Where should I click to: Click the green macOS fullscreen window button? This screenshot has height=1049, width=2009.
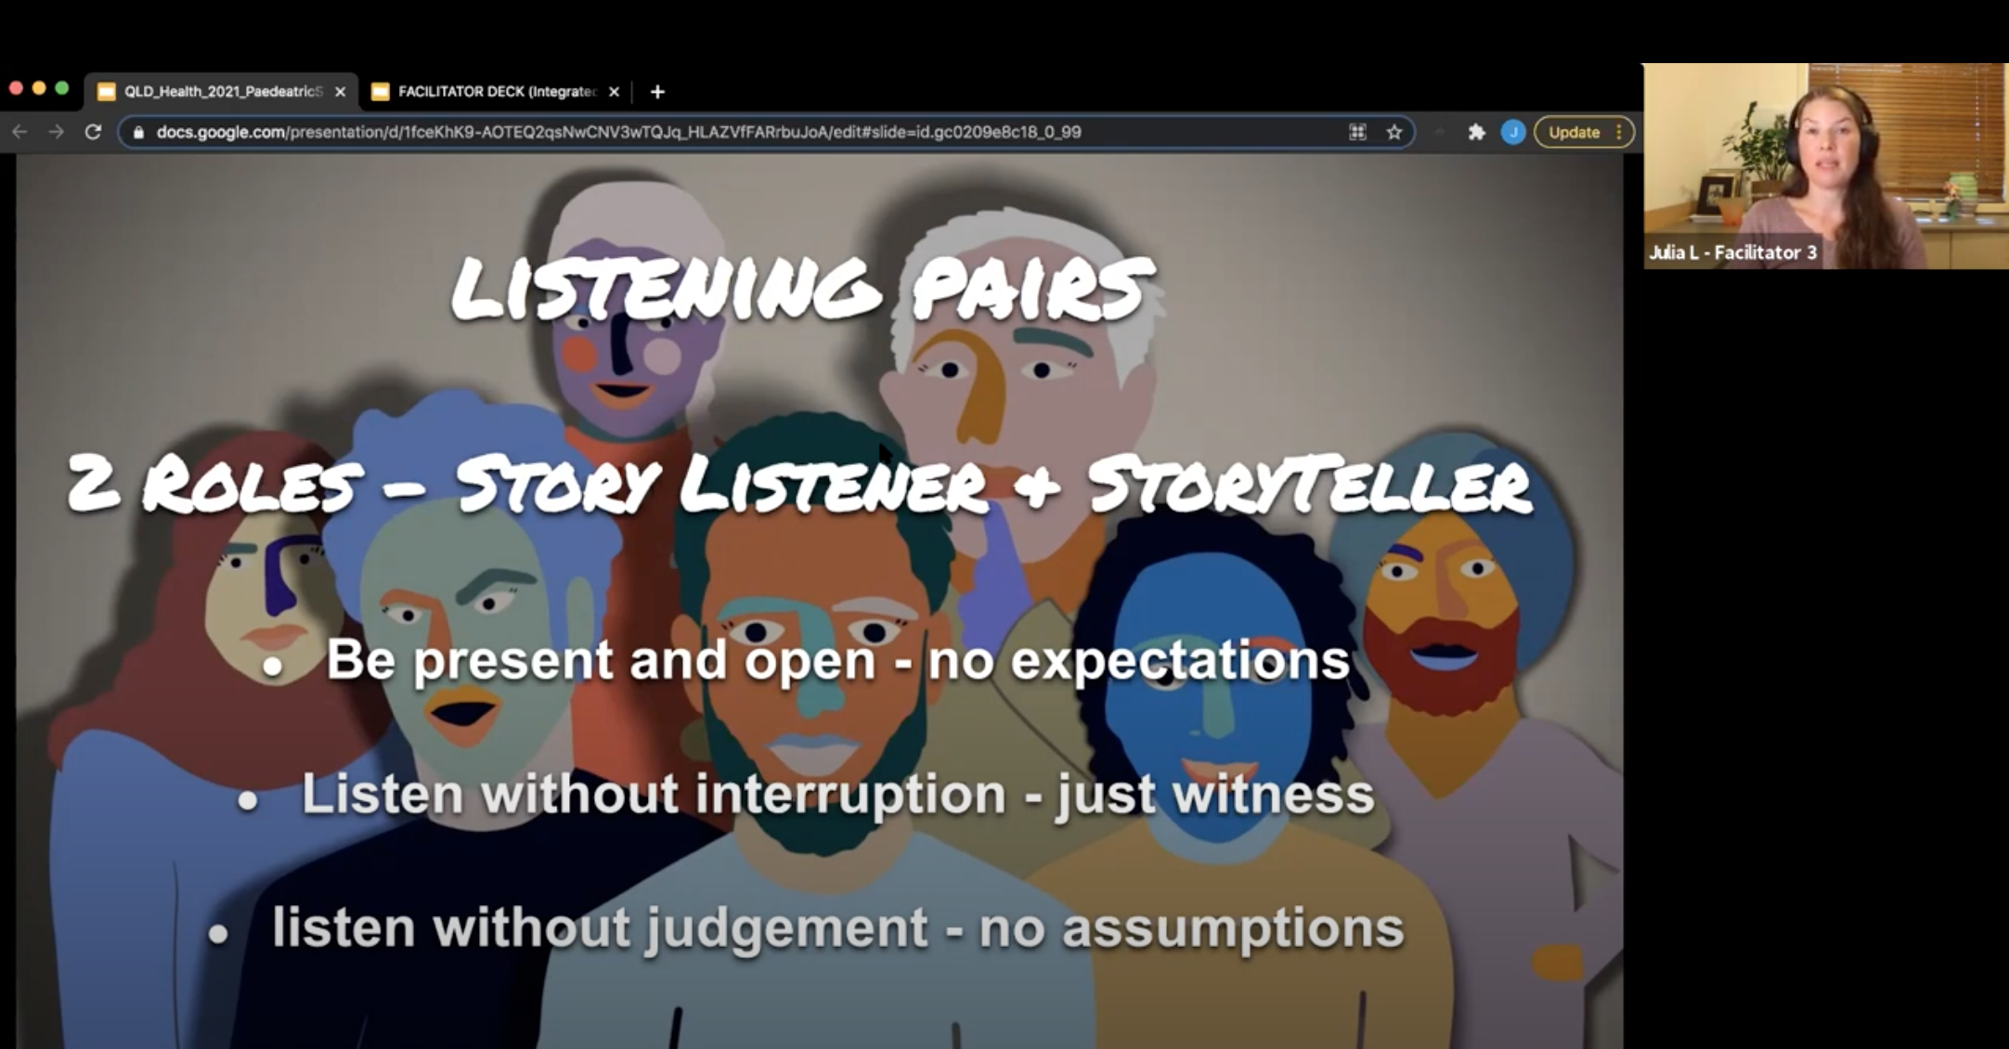[x=62, y=88]
